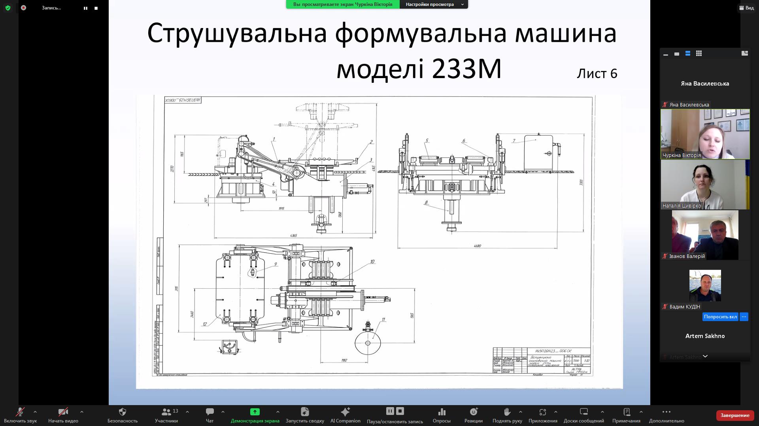Switch to grid gallery thumbnail view
Image resolution: width=759 pixels, height=426 pixels.
(699, 53)
